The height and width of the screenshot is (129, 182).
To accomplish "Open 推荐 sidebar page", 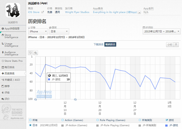I will click(x=13, y=86).
